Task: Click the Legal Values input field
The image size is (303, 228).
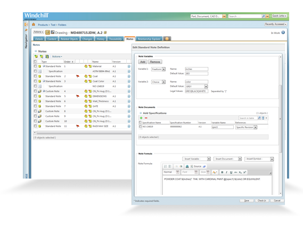Action: (x=196, y=91)
